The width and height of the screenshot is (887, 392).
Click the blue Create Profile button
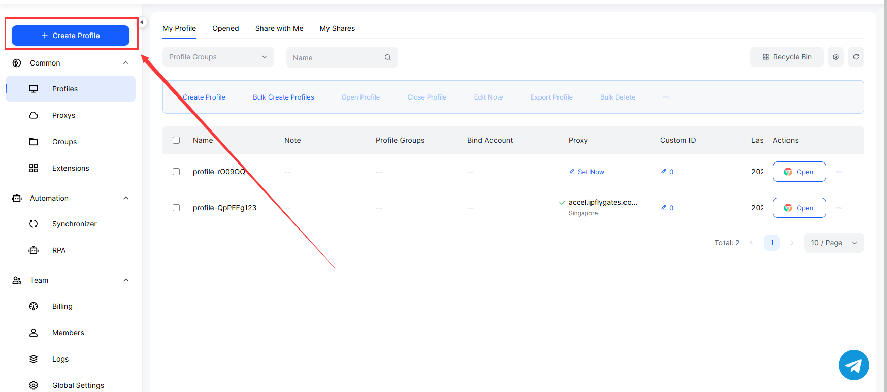pyautogui.click(x=71, y=36)
